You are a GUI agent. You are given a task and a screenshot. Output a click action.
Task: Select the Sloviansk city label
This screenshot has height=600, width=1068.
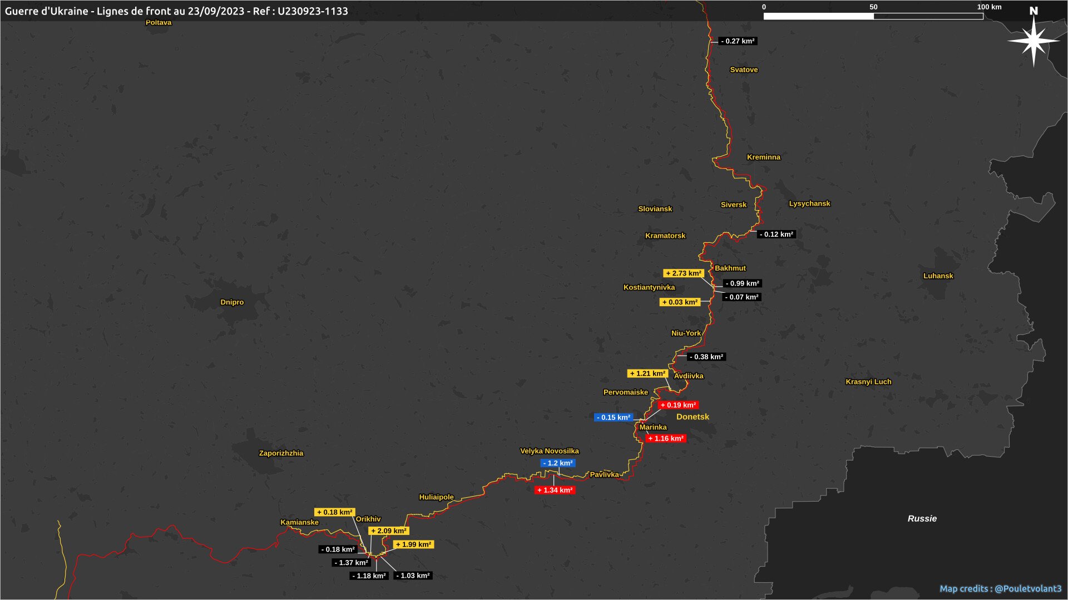(655, 209)
